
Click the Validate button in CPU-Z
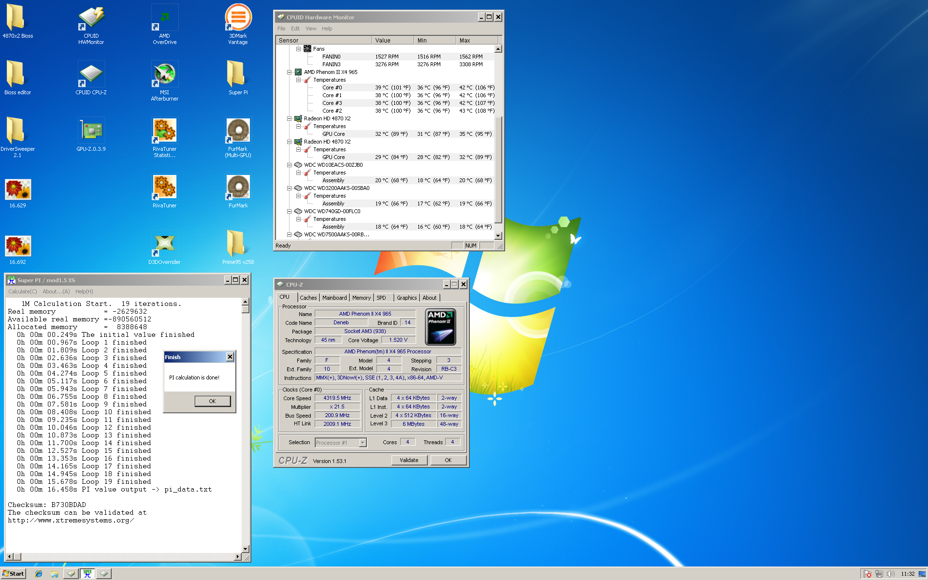[x=409, y=460]
